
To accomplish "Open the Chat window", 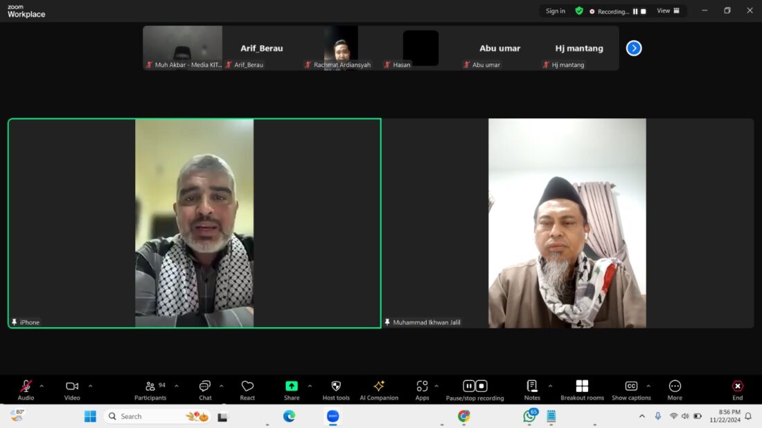I will [205, 390].
